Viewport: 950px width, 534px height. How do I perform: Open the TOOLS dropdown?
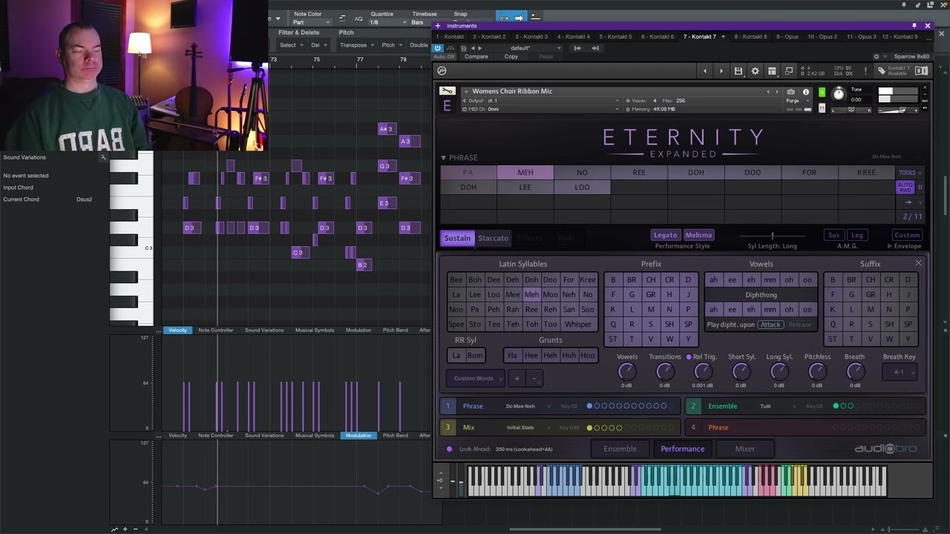pyautogui.click(x=911, y=172)
